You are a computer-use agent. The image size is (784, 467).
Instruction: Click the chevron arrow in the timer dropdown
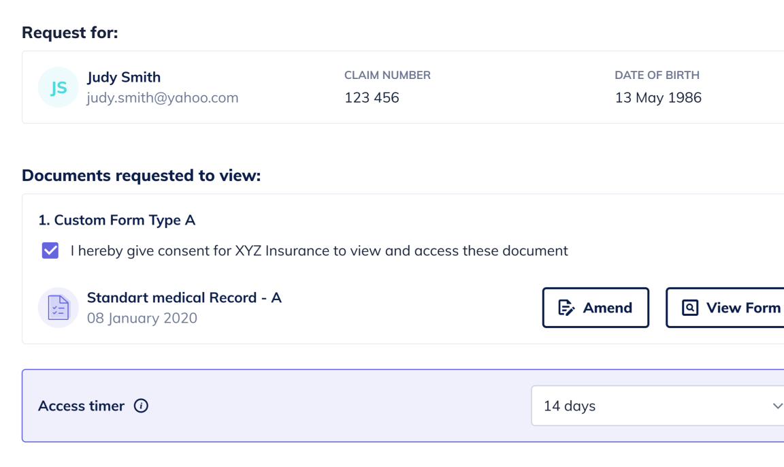(777, 406)
